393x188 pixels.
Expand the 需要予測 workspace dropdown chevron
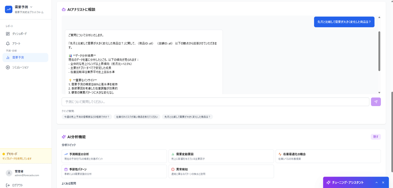pyautogui.click(x=31, y=7)
